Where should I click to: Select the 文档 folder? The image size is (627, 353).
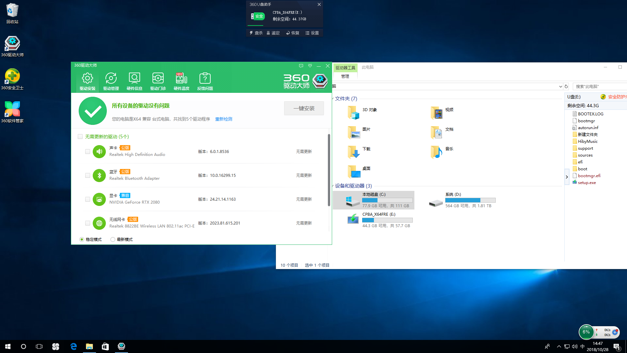[442, 132]
